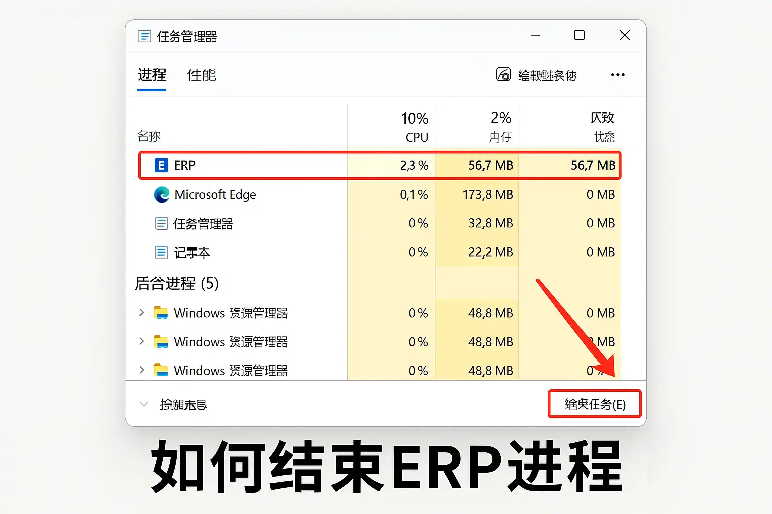Click the 后台进程 (5) group header

[176, 283]
